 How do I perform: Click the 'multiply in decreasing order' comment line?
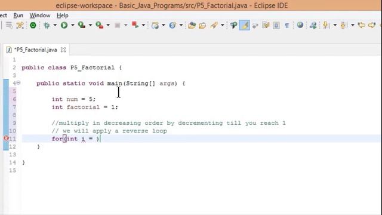pos(168,123)
